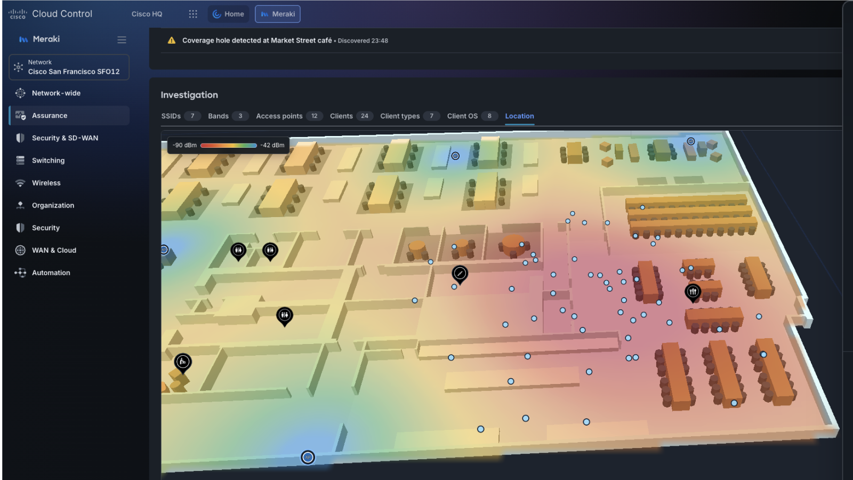The height and width of the screenshot is (480, 853).
Task: Select the restaurant fork-and-knife map pin
Action: point(693,292)
